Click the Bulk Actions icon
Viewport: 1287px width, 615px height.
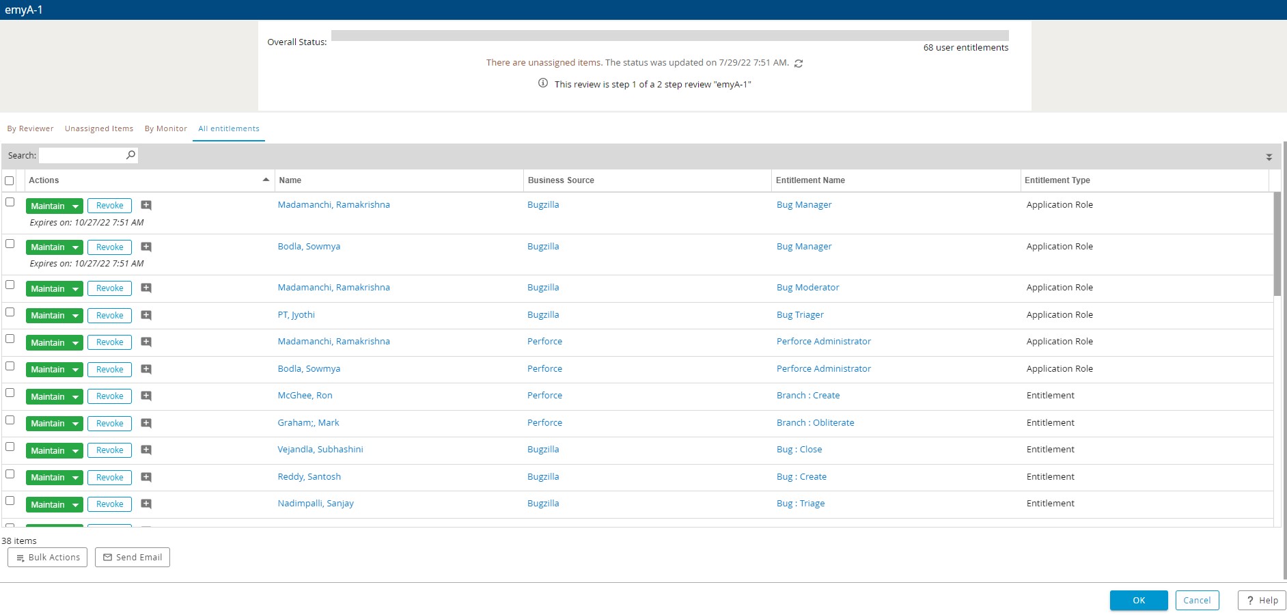coord(20,558)
